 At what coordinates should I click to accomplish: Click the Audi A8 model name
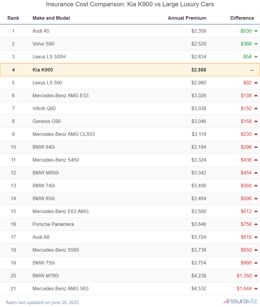click(x=41, y=237)
